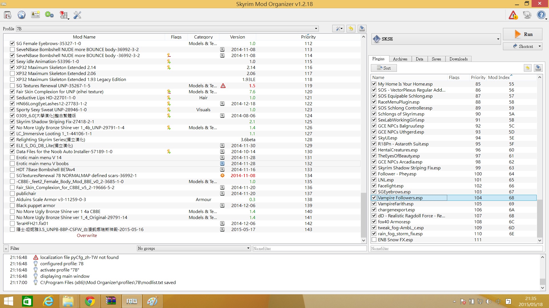Click the problems warning triangle icon

click(x=513, y=15)
